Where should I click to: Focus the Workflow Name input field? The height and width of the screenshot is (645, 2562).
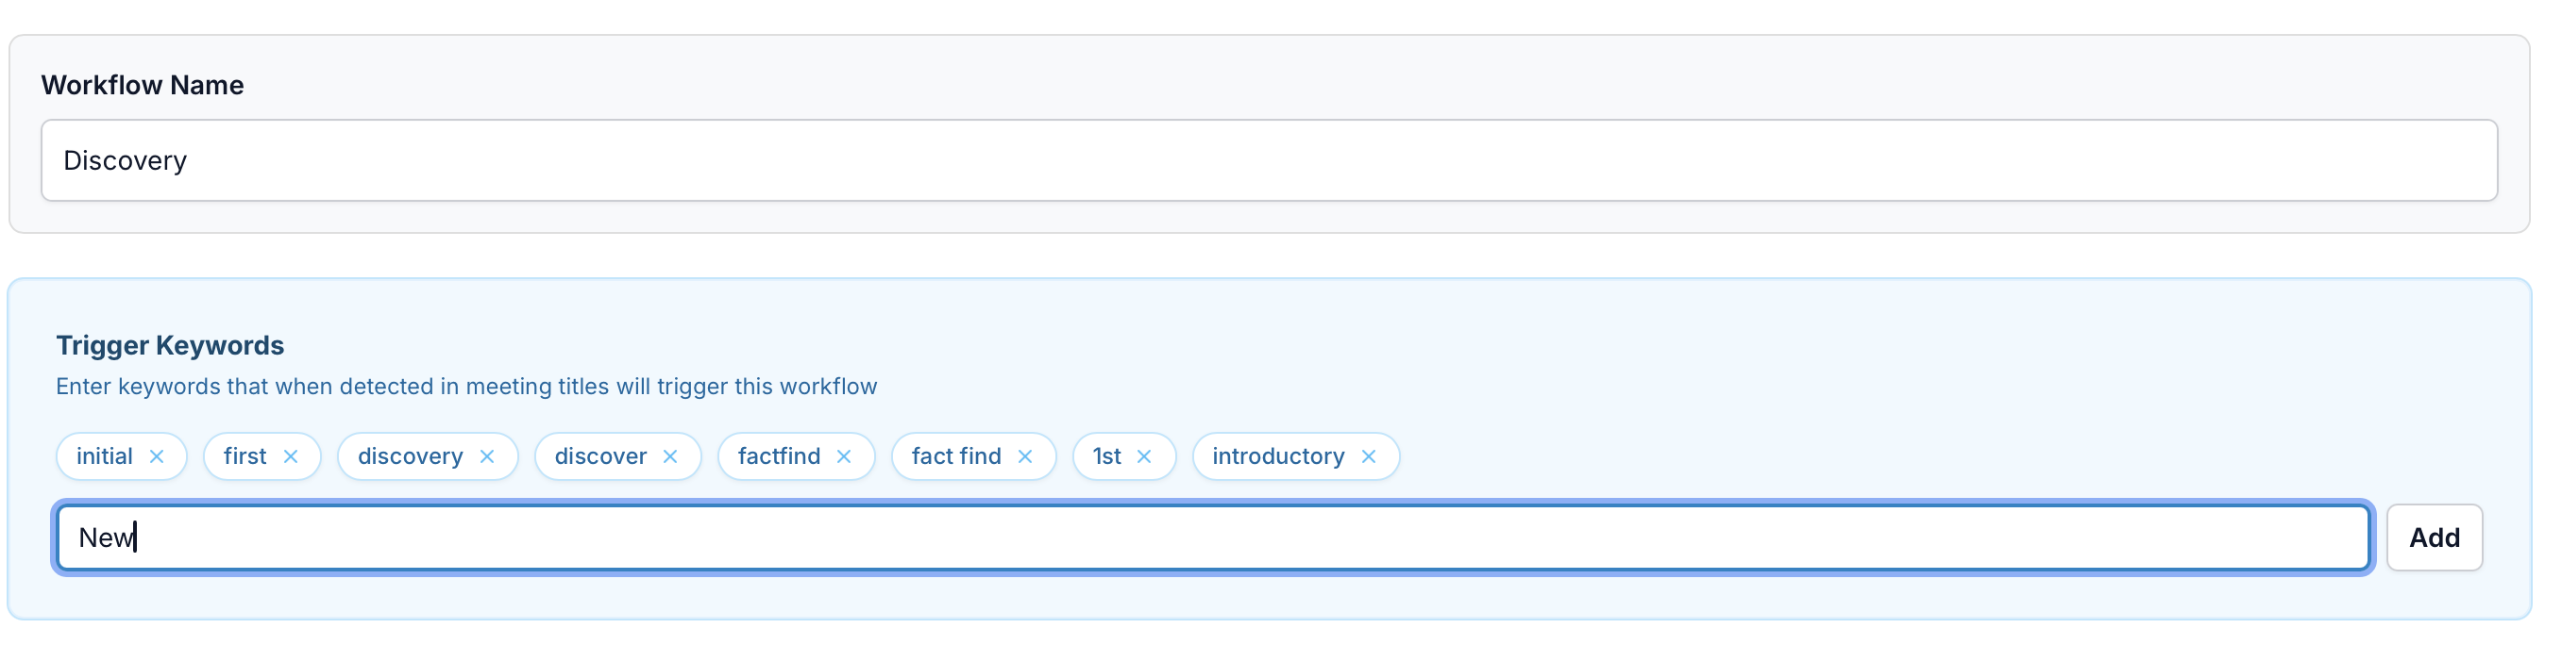tap(1268, 161)
